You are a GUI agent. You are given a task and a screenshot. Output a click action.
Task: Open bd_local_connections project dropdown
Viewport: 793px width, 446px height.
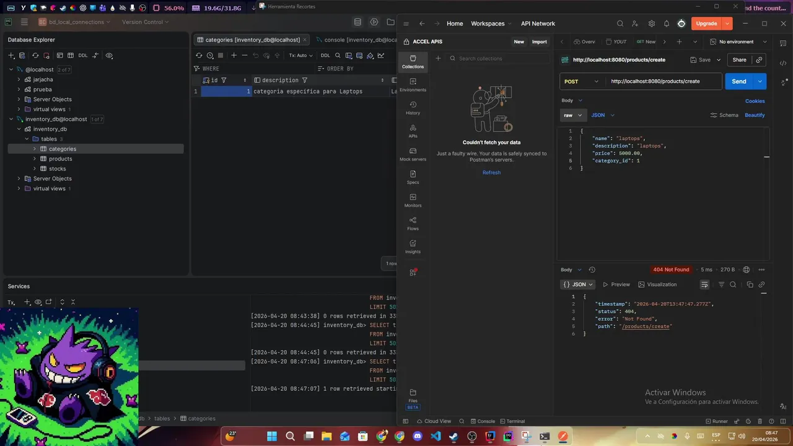[x=74, y=22]
